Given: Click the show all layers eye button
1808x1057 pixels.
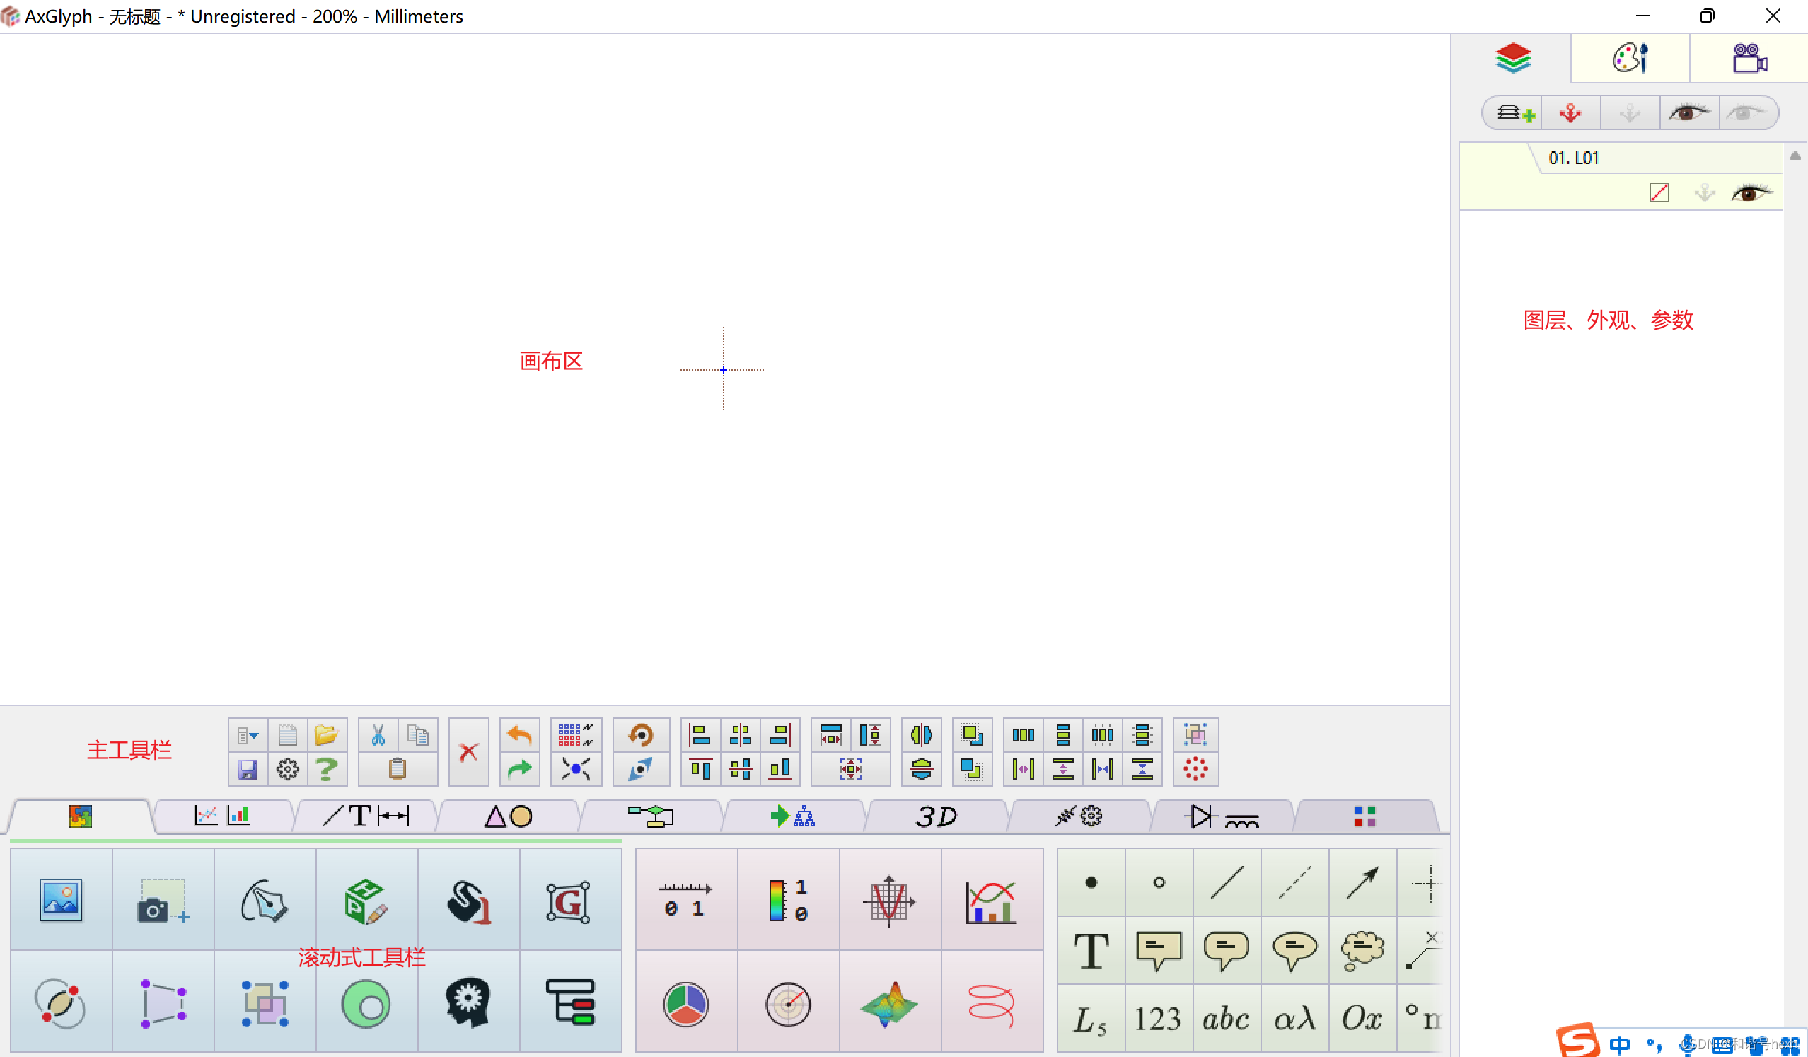Looking at the screenshot, I should pyautogui.click(x=1688, y=112).
